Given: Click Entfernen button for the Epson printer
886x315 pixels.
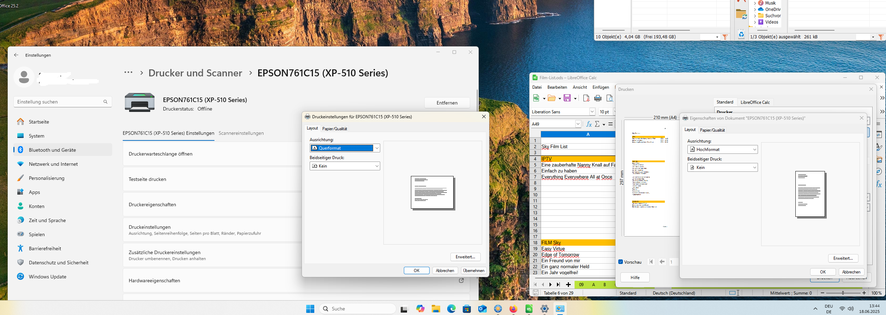Looking at the screenshot, I should [x=447, y=103].
